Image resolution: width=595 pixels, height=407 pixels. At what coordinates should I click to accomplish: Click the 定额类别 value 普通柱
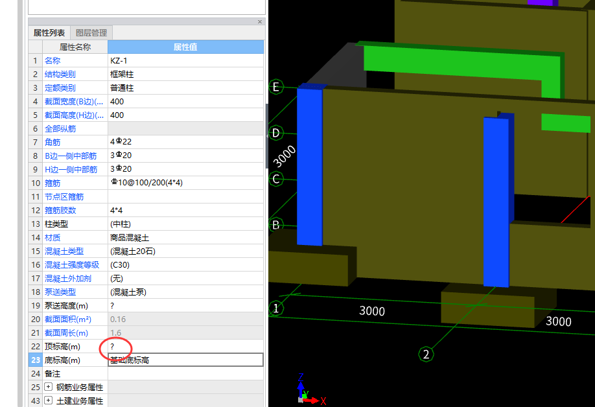185,88
